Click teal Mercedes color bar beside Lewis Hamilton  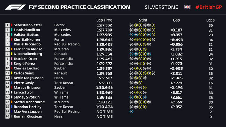[x=12, y=30]
